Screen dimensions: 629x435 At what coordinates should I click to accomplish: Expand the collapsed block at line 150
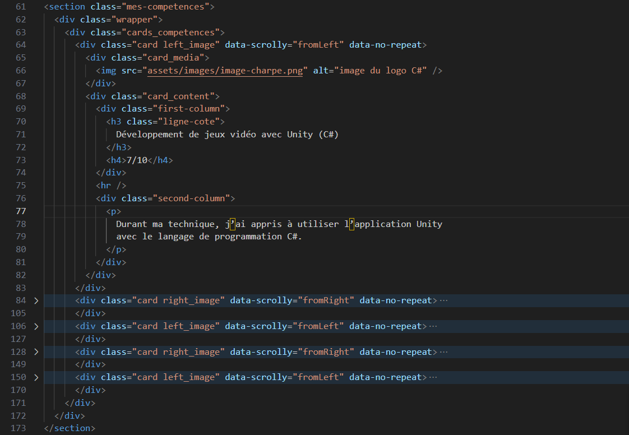(x=36, y=377)
